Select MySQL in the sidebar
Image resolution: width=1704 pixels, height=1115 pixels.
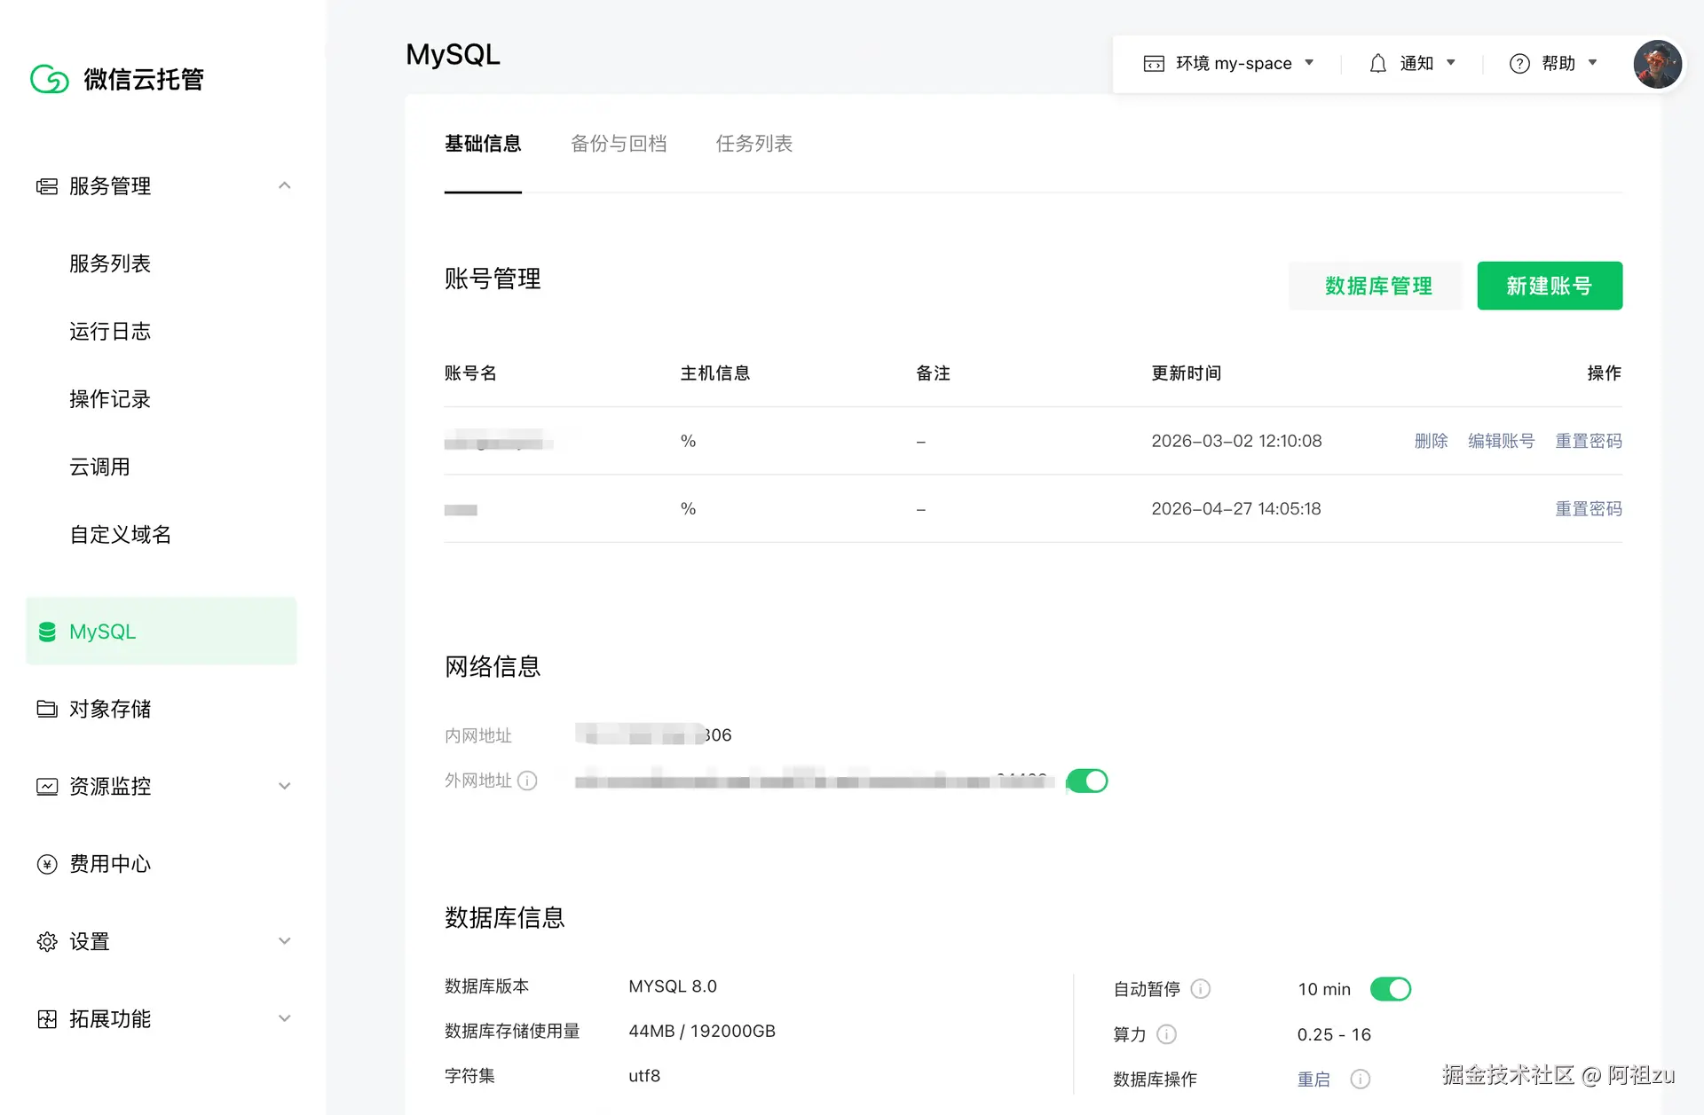point(101,631)
